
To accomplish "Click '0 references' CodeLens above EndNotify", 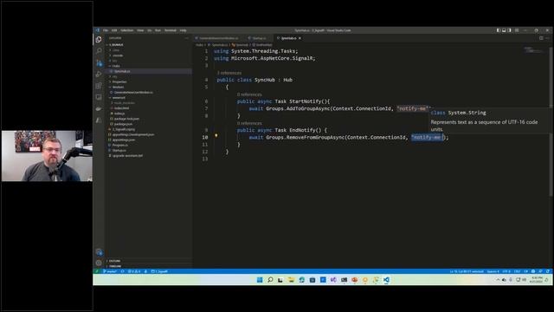I will click(x=249, y=123).
